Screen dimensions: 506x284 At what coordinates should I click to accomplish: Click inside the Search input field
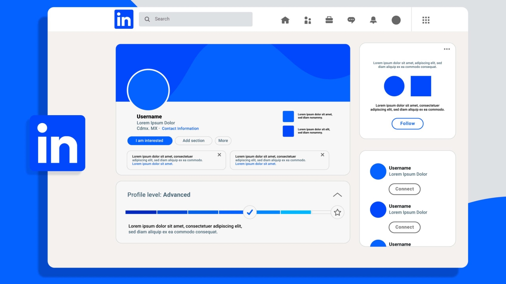pyautogui.click(x=195, y=19)
